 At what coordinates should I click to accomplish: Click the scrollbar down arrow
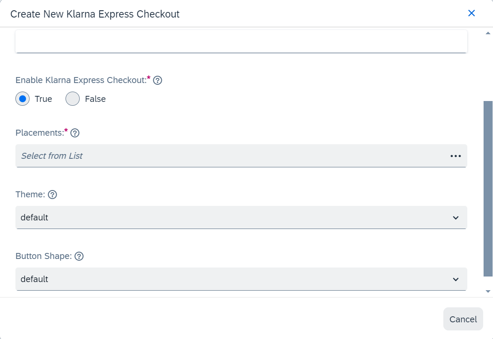click(488, 291)
